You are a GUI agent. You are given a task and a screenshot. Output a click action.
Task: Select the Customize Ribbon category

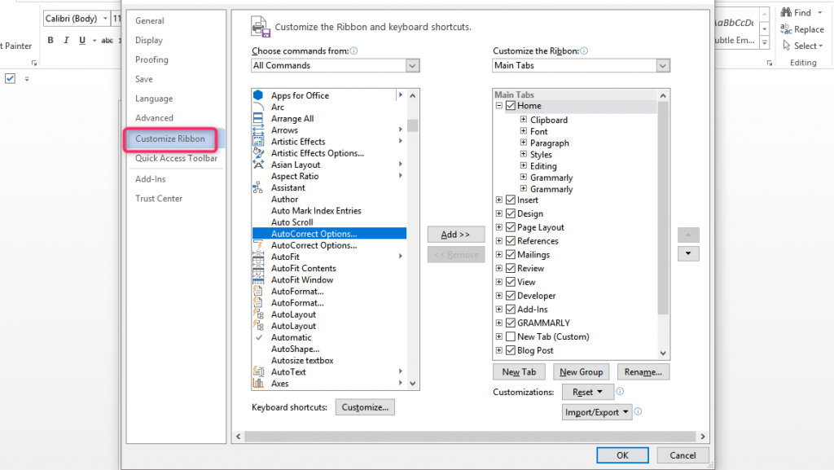(x=170, y=138)
